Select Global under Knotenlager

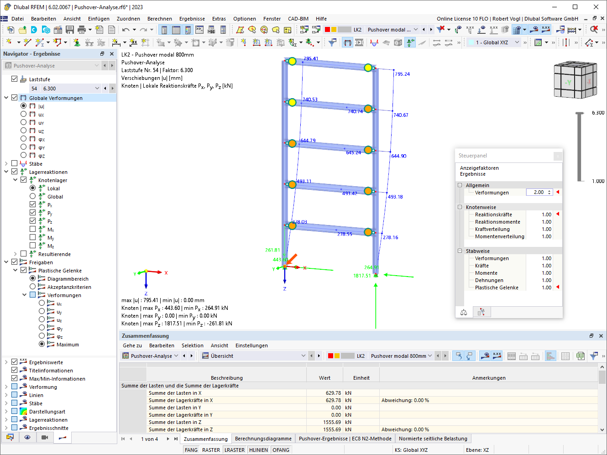click(x=32, y=196)
